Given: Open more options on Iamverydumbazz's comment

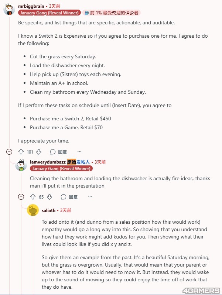Looking at the screenshot, I should (90, 197).
